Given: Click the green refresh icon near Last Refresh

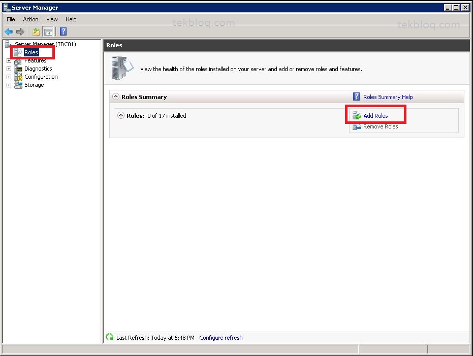Looking at the screenshot, I should pos(110,337).
